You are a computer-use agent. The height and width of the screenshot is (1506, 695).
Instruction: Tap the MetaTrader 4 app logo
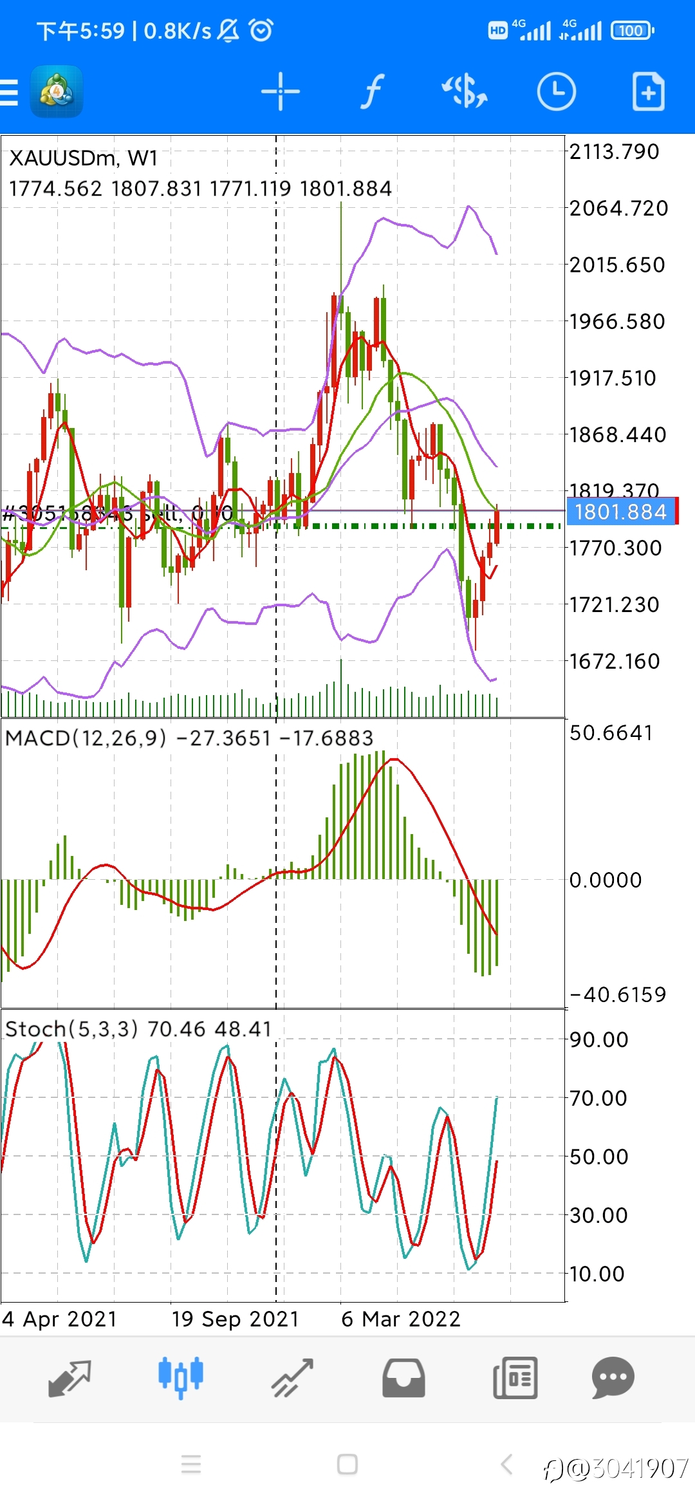click(57, 92)
